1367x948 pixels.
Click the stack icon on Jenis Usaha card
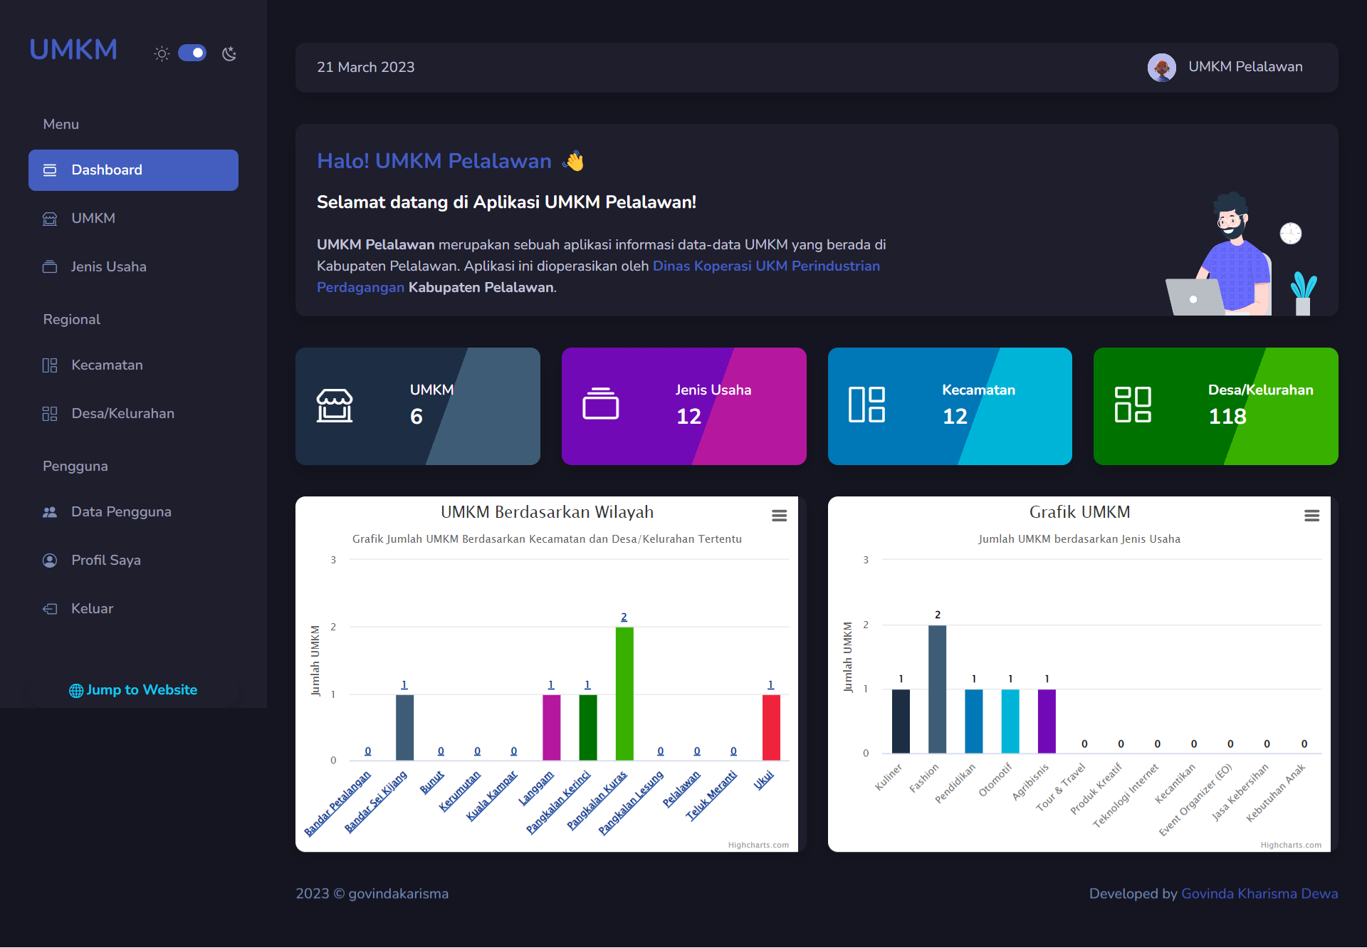(601, 404)
